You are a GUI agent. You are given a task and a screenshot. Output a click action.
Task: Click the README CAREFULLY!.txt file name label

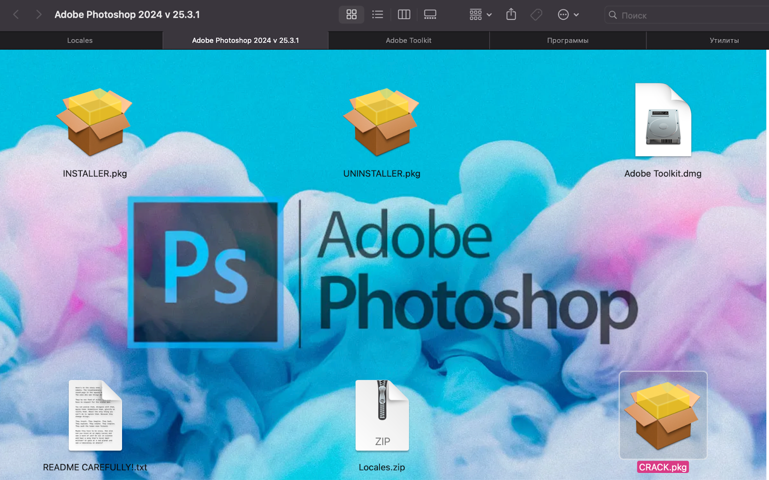95,467
